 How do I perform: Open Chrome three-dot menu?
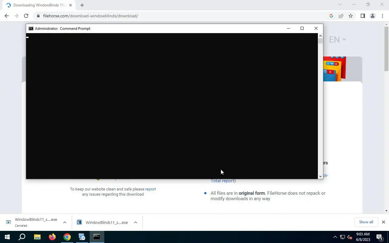tap(382, 16)
